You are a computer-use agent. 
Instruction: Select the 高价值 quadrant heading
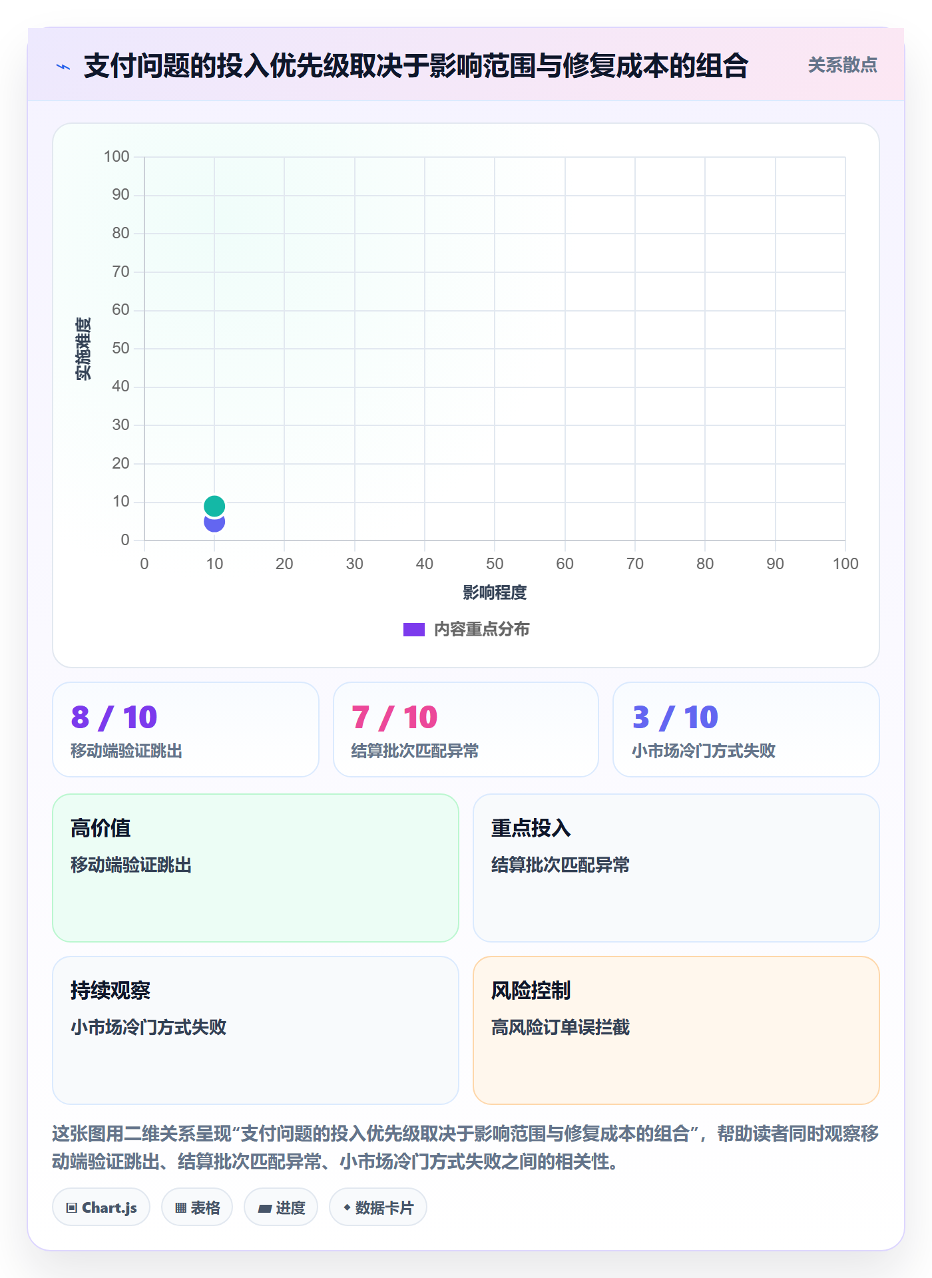coord(101,828)
